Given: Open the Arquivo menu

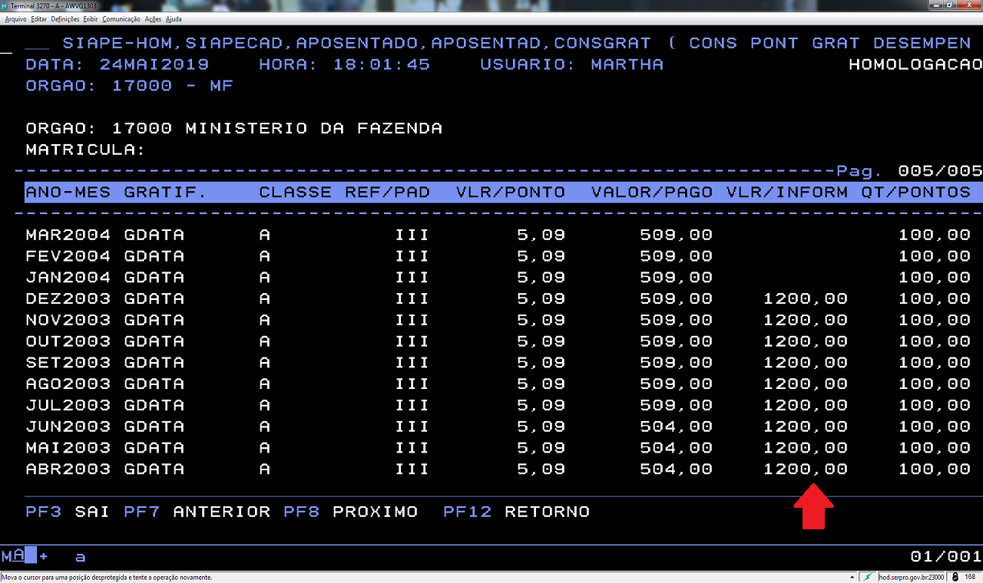Looking at the screenshot, I should click(x=15, y=18).
